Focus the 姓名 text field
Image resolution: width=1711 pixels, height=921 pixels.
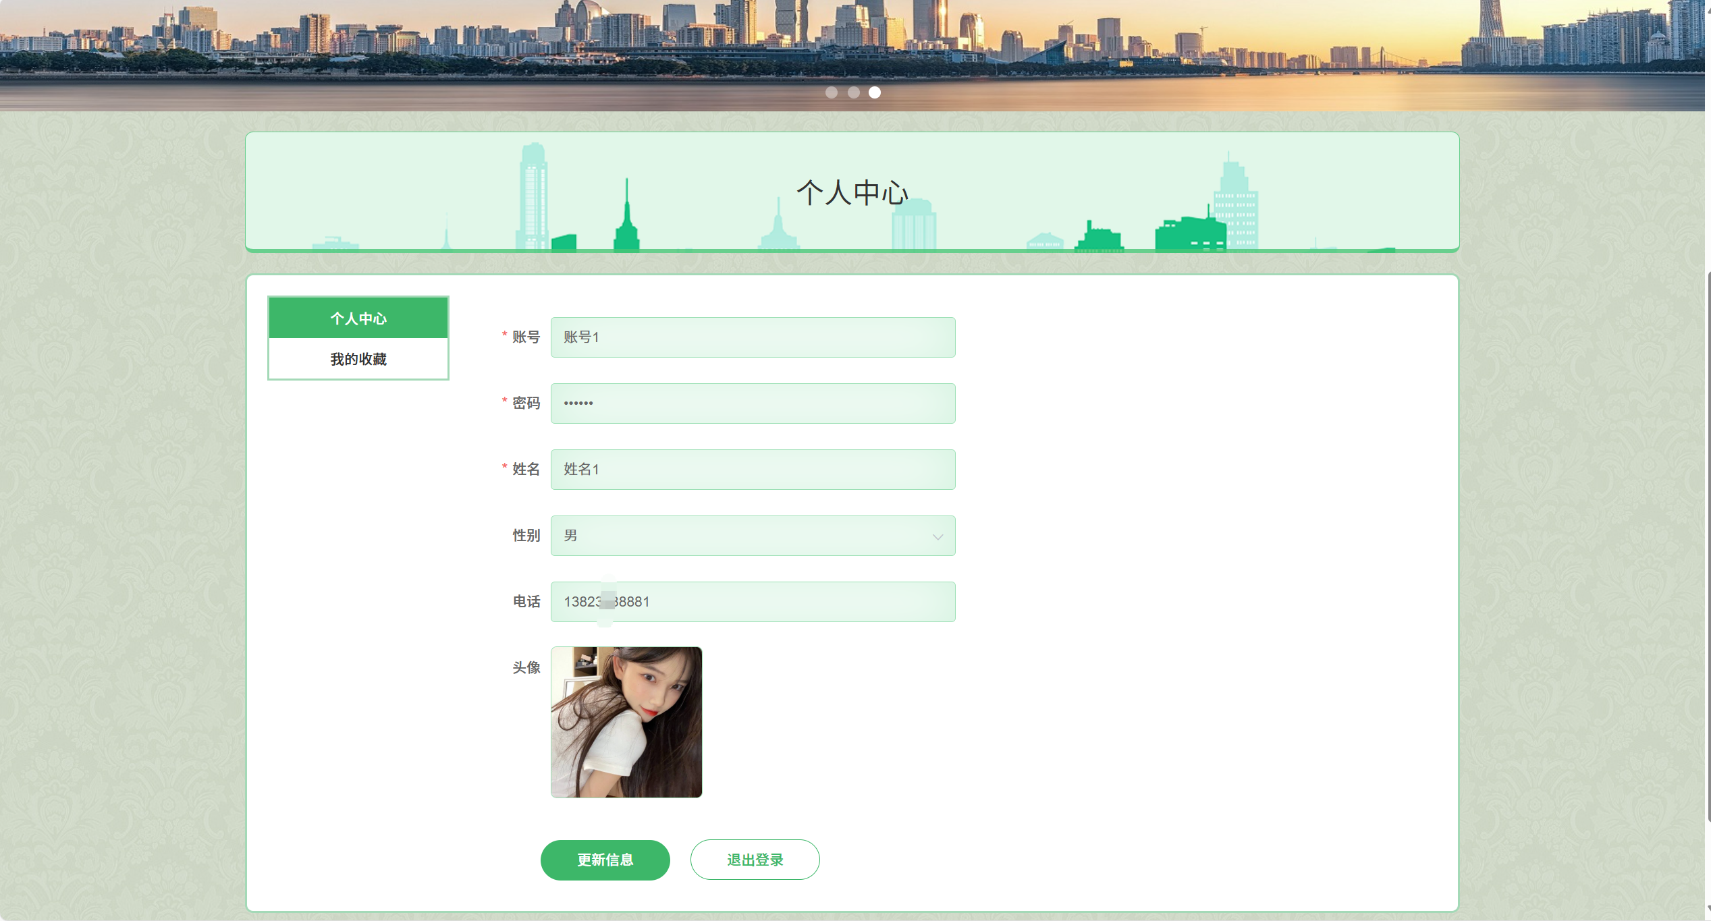pyautogui.click(x=753, y=470)
